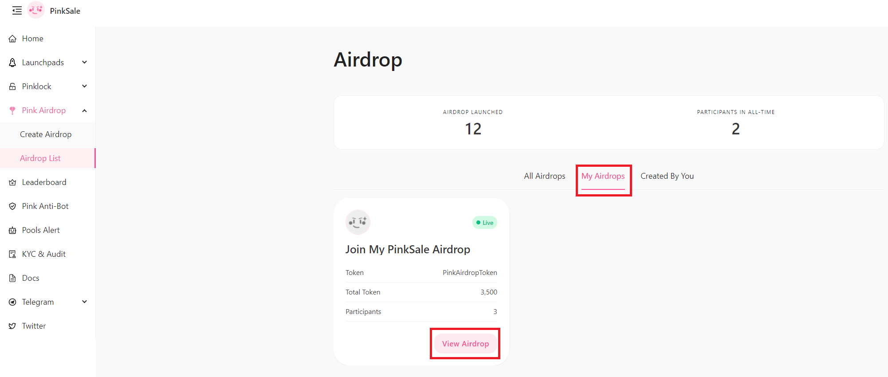Image resolution: width=888 pixels, height=377 pixels.
Task: Open the Create Airdrop page
Action: click(x=46, y=134)
